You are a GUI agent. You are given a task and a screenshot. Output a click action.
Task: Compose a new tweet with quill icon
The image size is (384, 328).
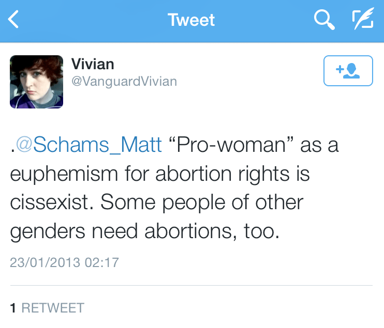pos(362,20)
